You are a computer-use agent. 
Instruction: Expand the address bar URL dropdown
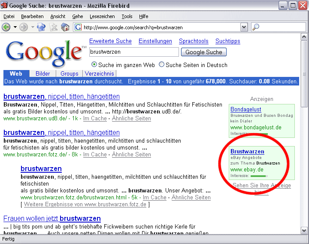pyautogui.click(x=244, y=27)
